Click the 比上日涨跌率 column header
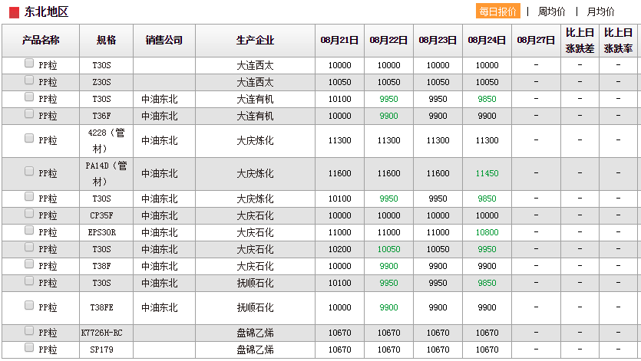 tap(618, 40)
